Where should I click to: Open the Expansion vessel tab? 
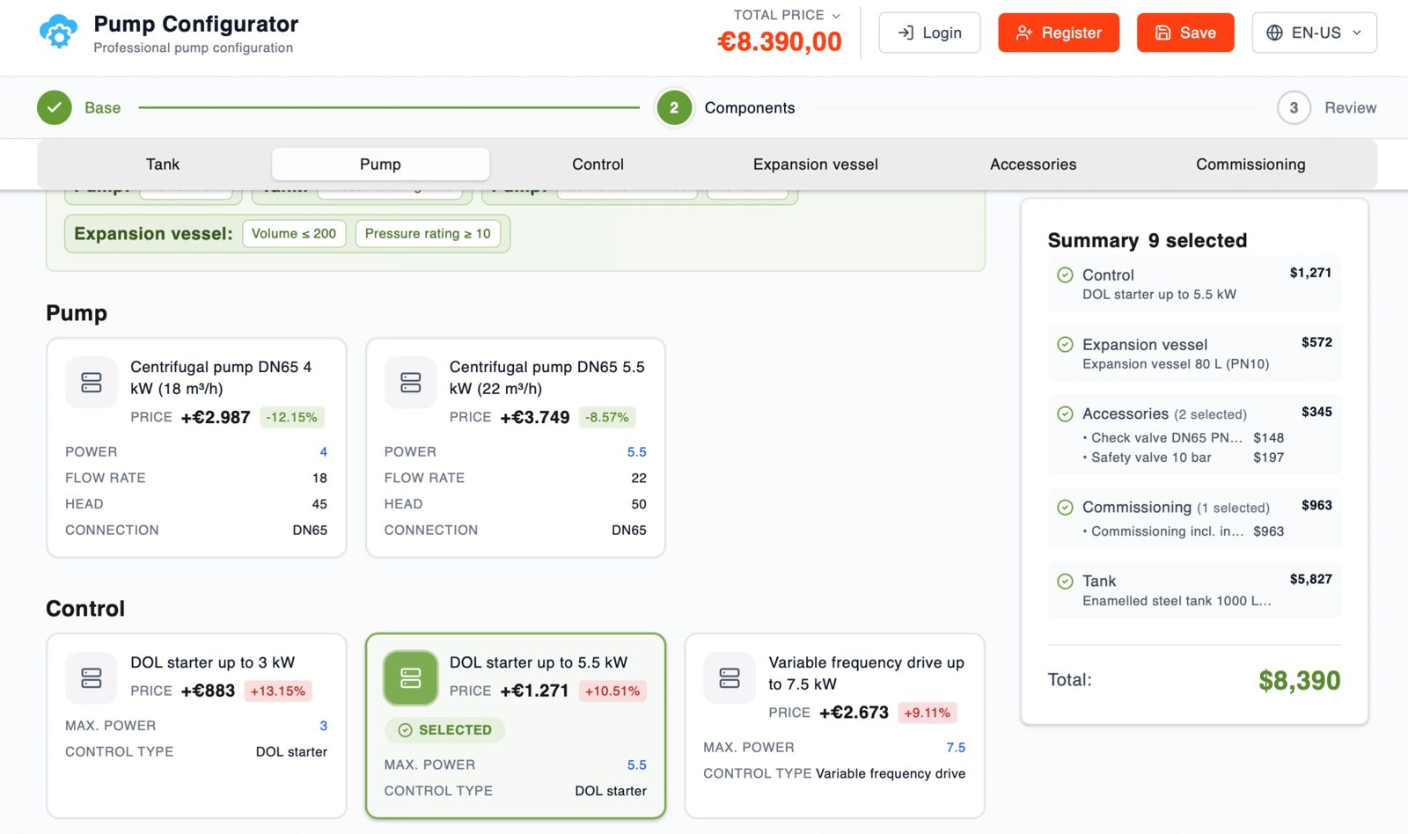pyautogui.click(x=816, y=164)
